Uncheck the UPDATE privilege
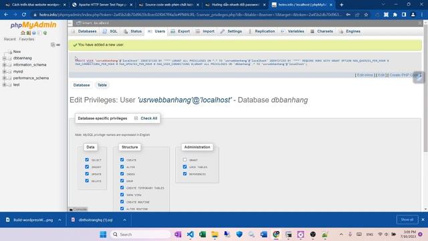 pyautogui.click(x=87, y=174)
